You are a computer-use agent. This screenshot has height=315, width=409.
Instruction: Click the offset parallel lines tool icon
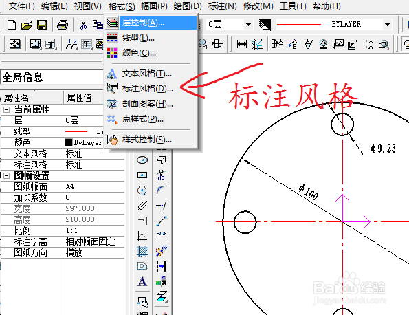click(x=142, y=221)
